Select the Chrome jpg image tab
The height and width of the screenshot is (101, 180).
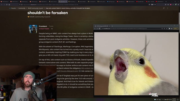[102, 26]
